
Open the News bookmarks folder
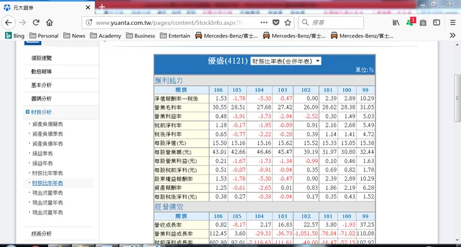coord(74,36)
